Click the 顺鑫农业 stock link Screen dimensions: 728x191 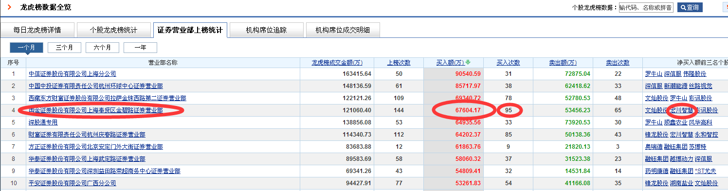point(676,122)
